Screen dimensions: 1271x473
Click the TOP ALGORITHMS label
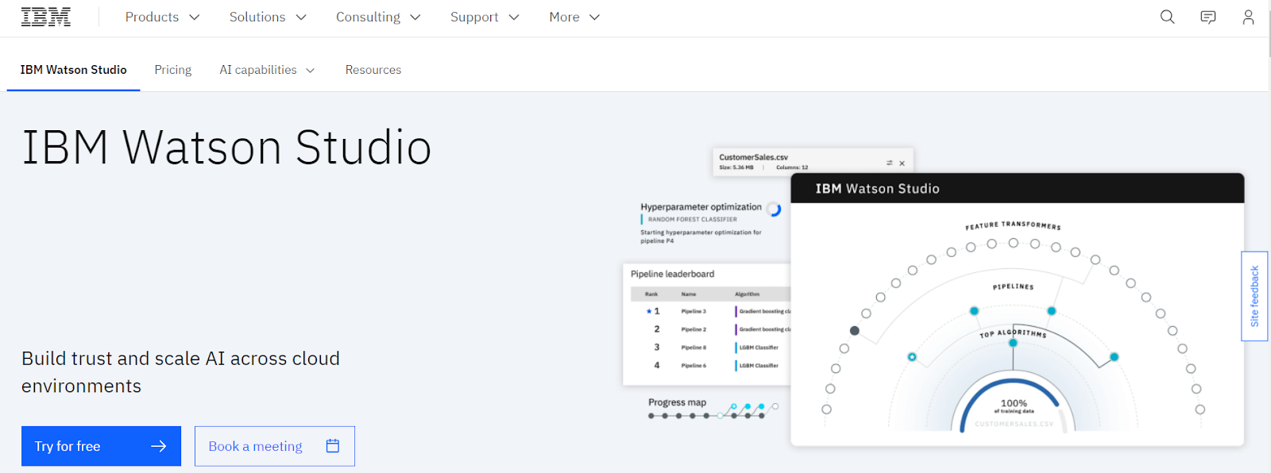click(1013, 333)
